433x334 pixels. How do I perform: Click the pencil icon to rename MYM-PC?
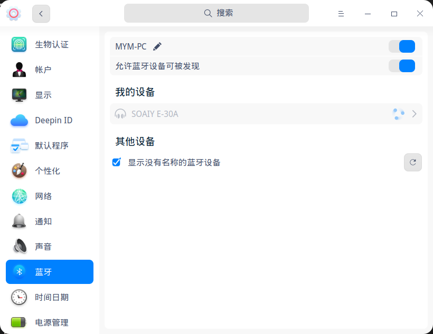point(157,46)
